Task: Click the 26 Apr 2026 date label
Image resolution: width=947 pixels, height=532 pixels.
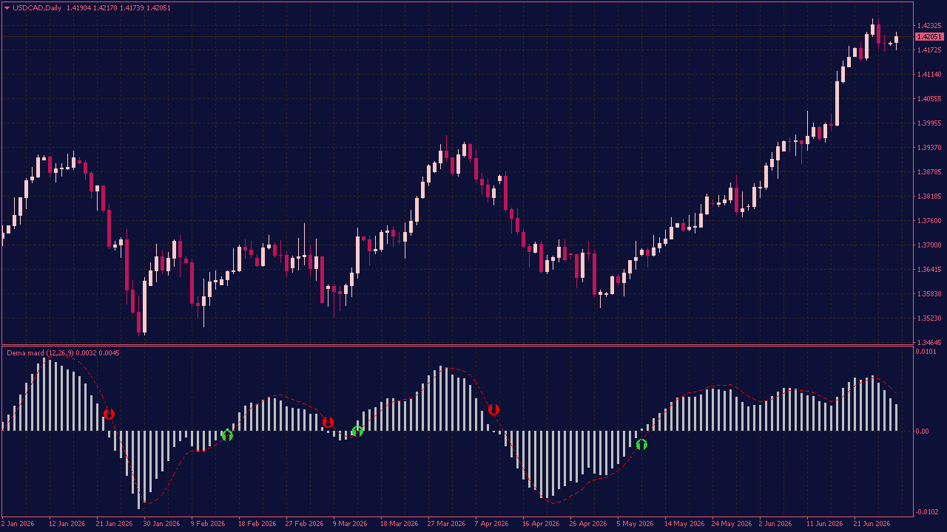Action: [x=587, y=524]
